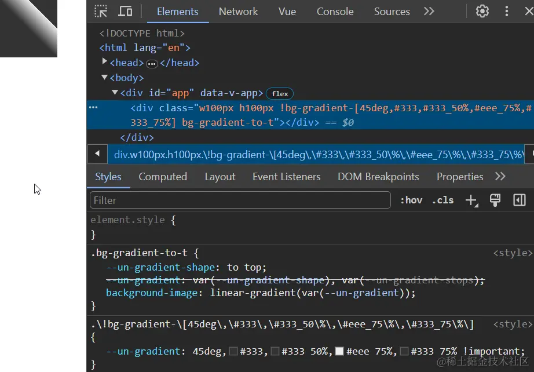
Task: Toggle the flex badge on app div
Action: (280, 93)
